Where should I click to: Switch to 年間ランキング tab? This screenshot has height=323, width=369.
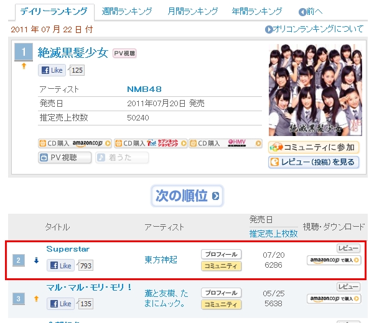[256, 11]
